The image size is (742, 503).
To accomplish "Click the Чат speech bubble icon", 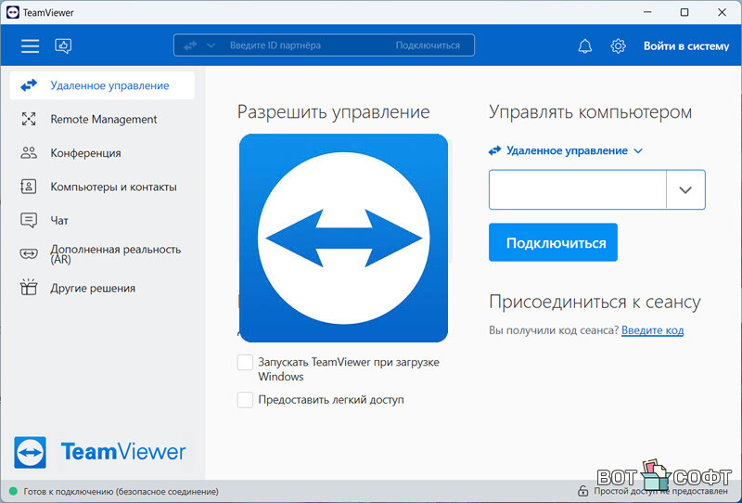I will coord(29,220).
